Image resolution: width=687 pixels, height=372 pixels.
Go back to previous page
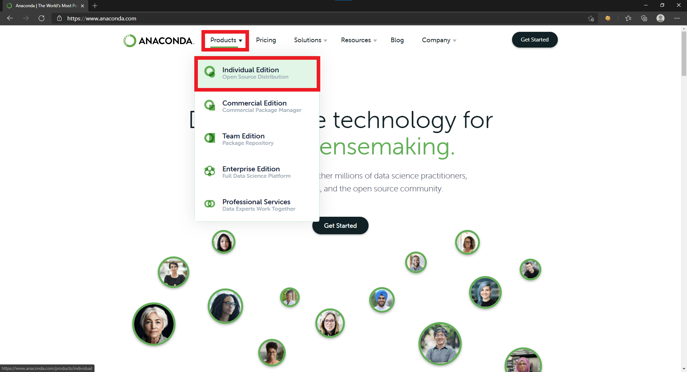(x=10, y=18)
